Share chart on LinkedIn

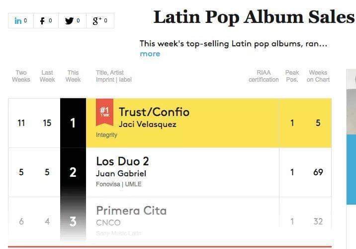(21, 21)
